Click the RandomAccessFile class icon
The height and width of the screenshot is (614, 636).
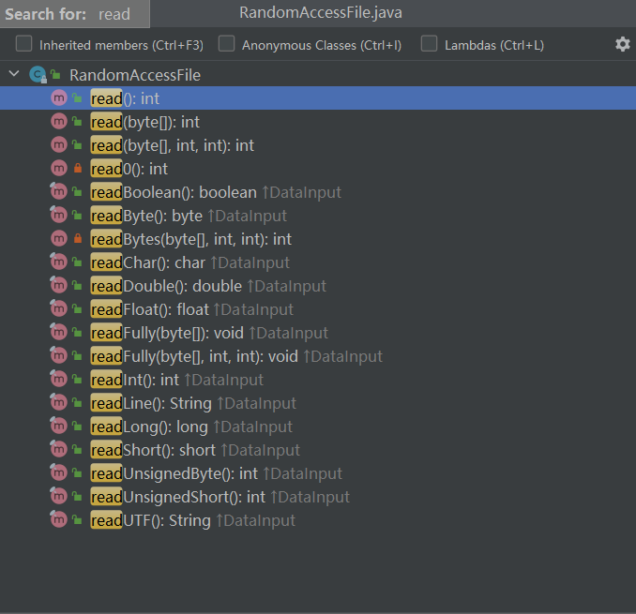[x=38, y=75]
